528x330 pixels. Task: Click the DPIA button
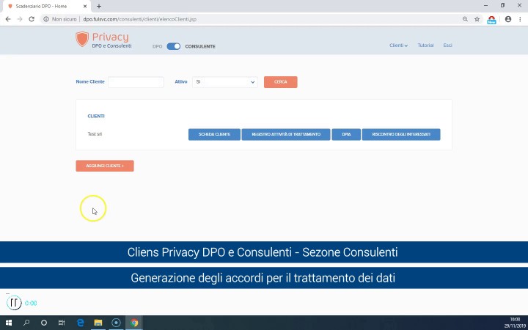click(346, 134)
